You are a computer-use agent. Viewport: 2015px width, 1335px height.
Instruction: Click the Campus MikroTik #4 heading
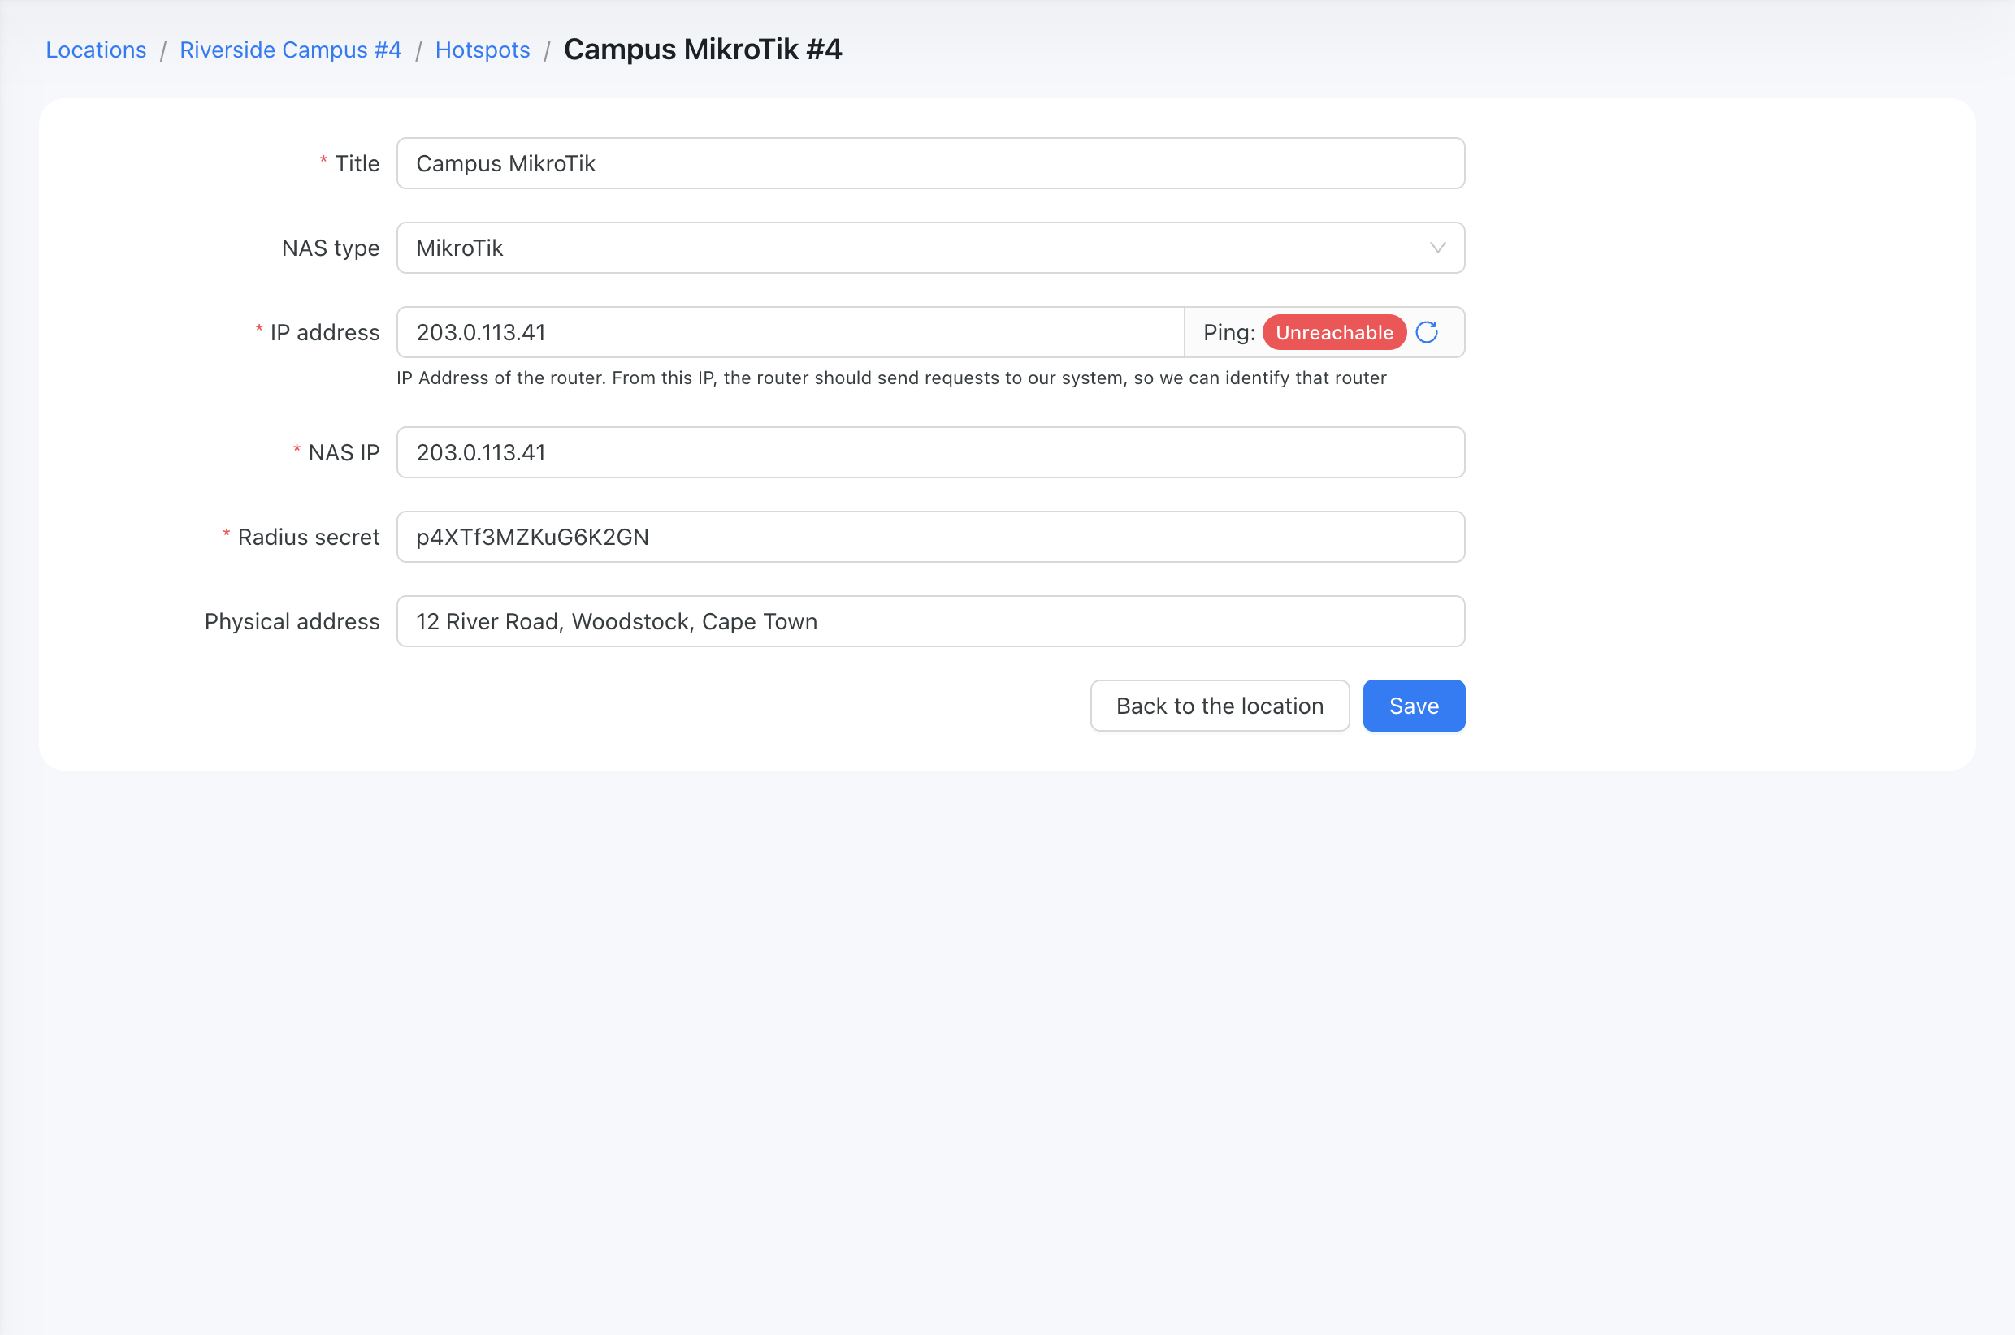click(703, 50)
